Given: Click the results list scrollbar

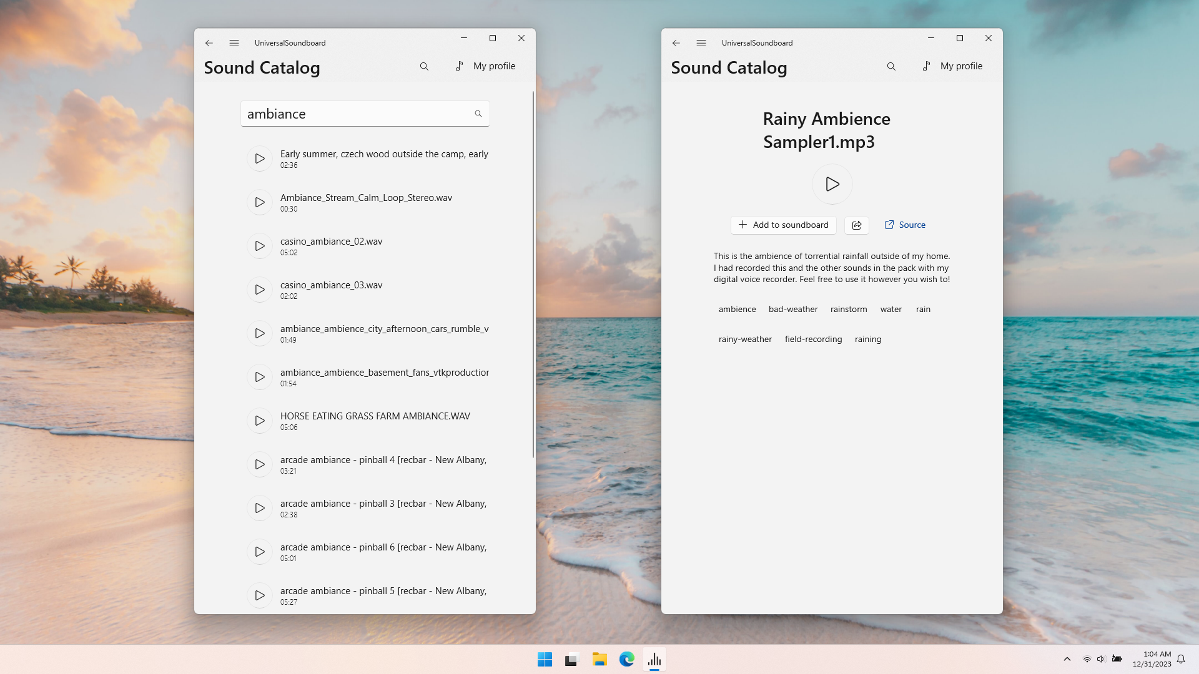Looking at the screenshot, I should pos(533,275).
